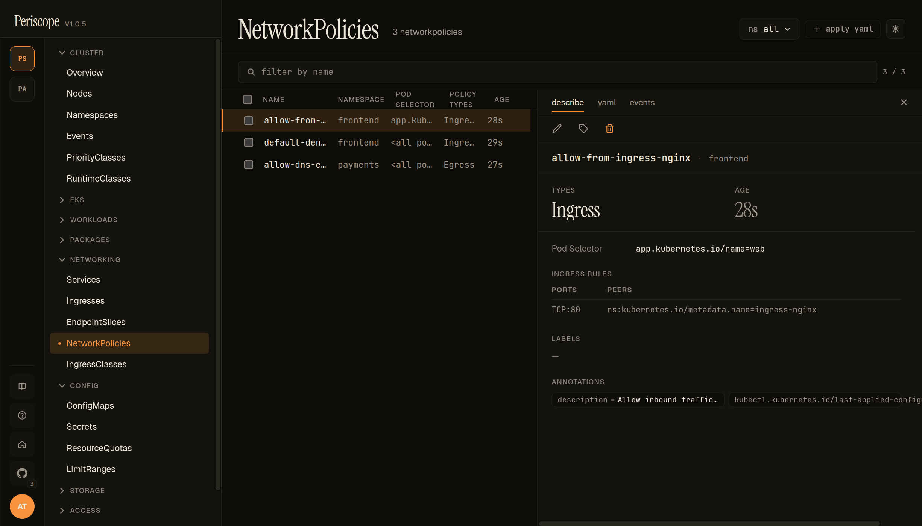The height and width of the screenshot is (526, 922).
Task: Click the label tag icon
Action: pos(583,129)
